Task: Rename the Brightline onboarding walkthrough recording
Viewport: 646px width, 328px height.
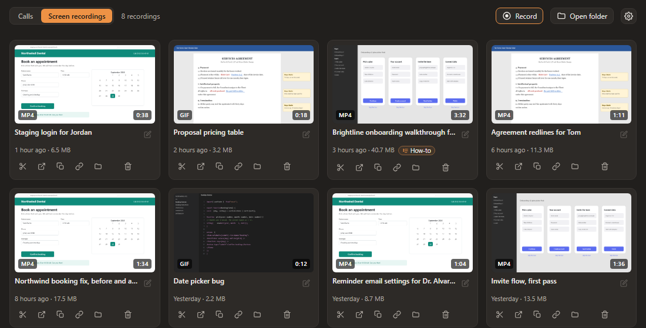Action: click(x=465, y=134)
